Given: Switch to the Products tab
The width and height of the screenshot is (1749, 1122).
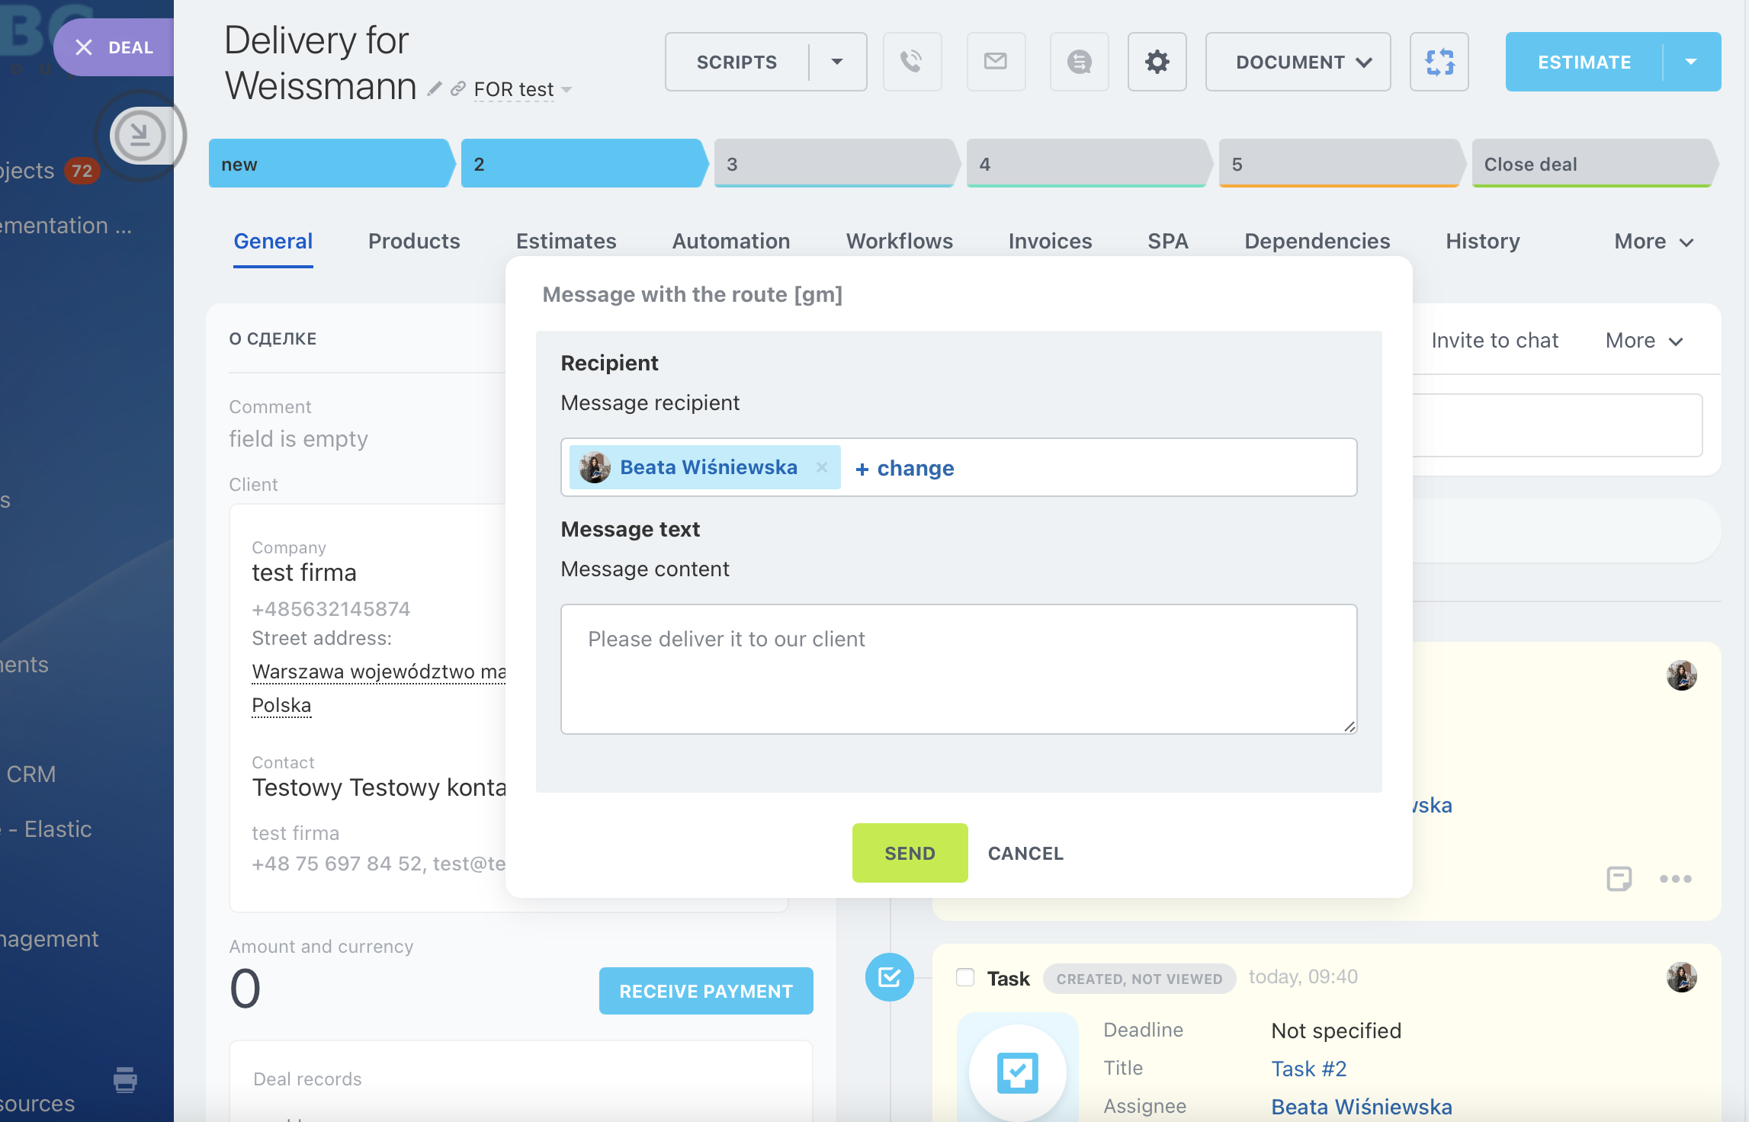Looking at the screenshot, I should pyautogui.click(x=414, y=242).
